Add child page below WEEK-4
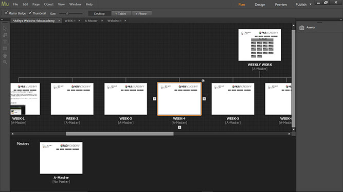 179,127
